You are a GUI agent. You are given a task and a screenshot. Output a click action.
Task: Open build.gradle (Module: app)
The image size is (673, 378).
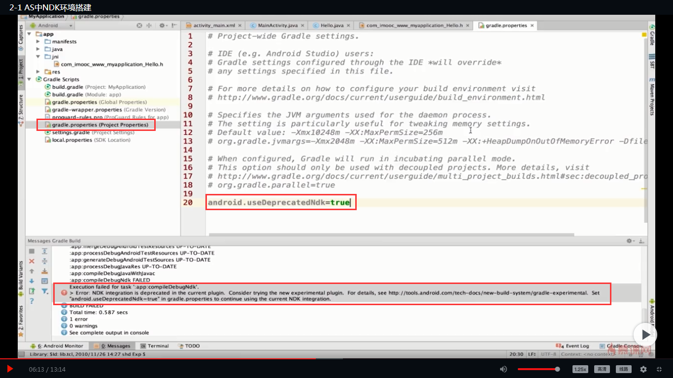[83, 94]
